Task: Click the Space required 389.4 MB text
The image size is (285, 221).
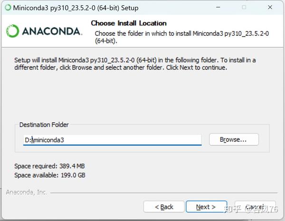Action: [49, 166]
